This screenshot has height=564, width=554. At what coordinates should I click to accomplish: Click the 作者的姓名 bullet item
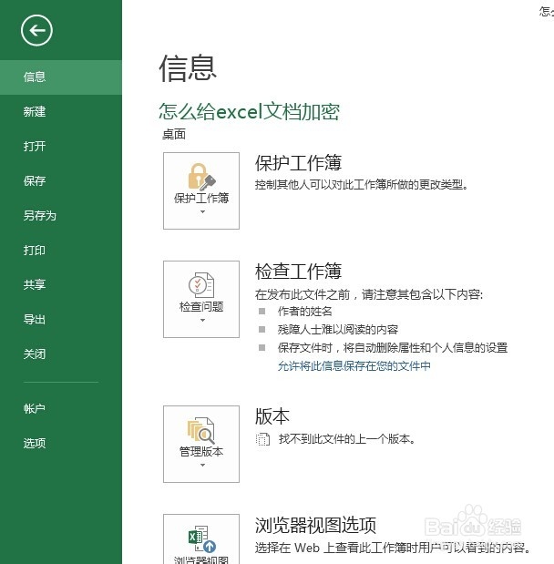[x=304, y=312]
